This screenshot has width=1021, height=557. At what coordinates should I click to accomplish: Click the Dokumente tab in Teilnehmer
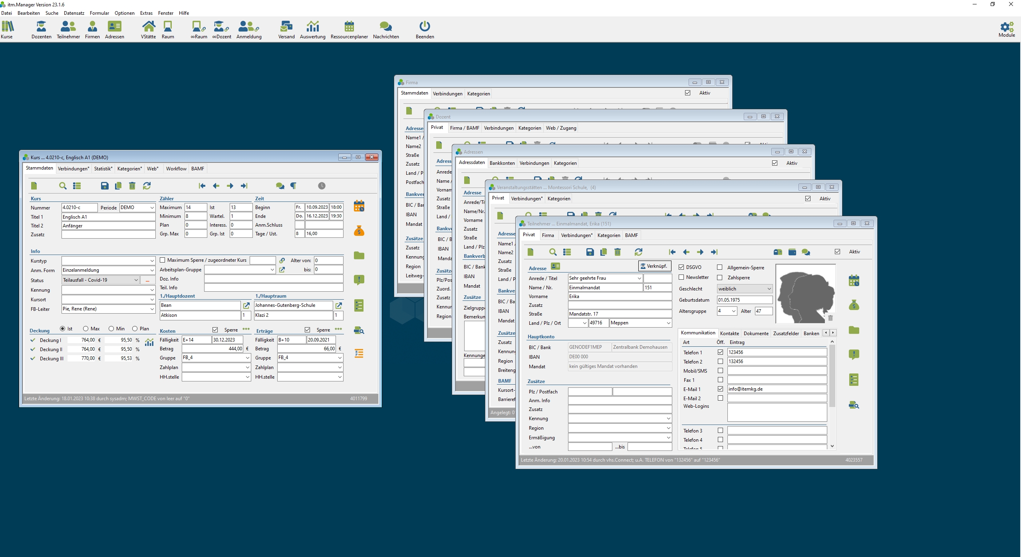[x=755, y=333]
